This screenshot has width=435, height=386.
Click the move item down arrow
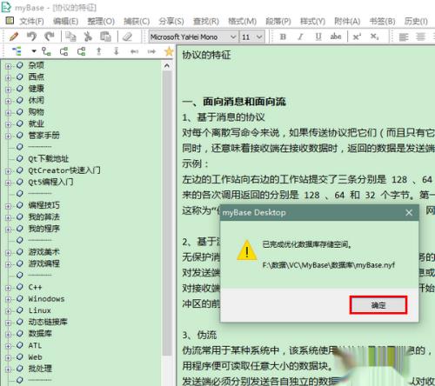(x=117, y=51)
